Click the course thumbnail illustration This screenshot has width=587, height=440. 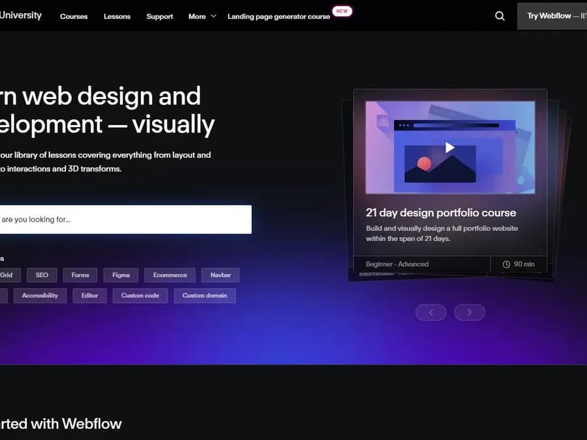pos(450,147)
